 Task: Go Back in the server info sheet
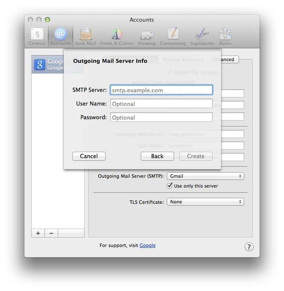tap(157, 156)
